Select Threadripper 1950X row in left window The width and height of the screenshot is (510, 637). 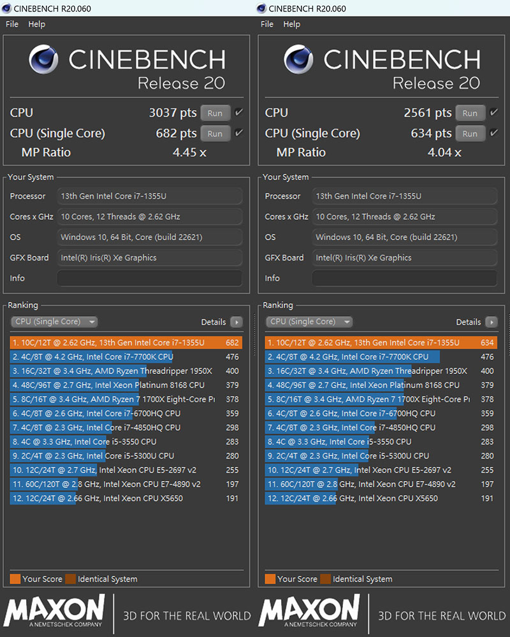126,371
